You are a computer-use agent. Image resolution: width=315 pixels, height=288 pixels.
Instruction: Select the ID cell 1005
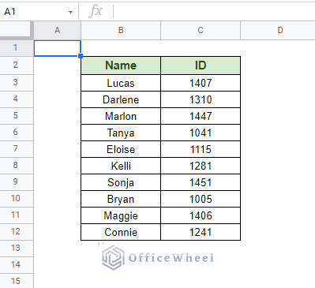pos(201,199)
